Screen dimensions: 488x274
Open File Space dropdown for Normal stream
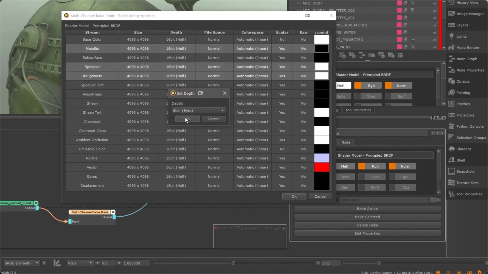(x=214, y=158)
